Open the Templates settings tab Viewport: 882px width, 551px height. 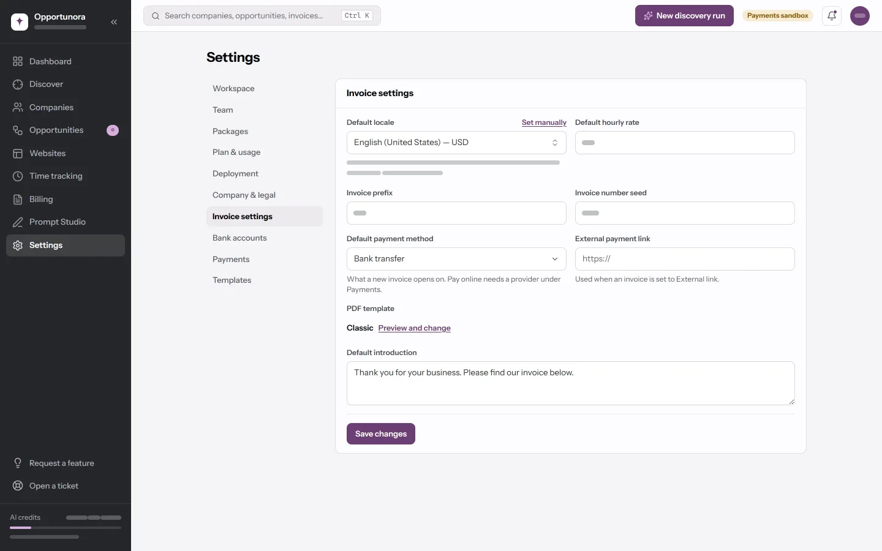coord(265,280)
